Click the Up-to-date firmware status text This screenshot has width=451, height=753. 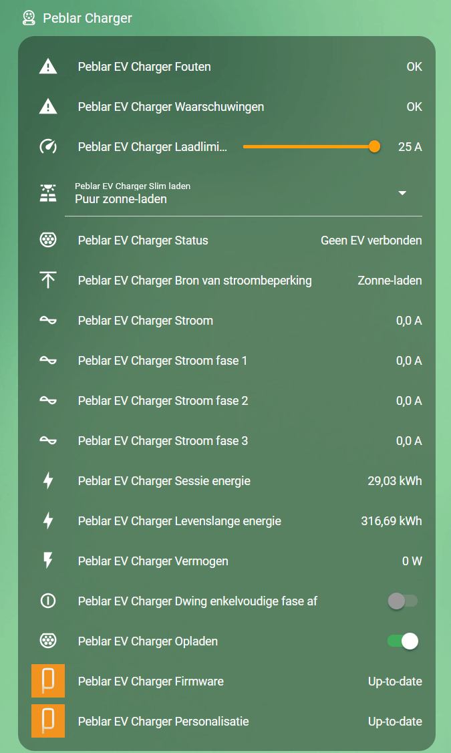394,681
